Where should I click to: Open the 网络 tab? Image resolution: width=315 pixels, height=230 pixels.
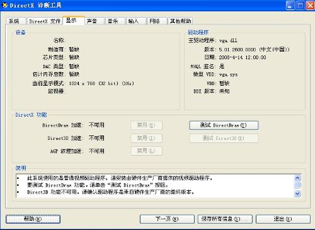(157, 21)
